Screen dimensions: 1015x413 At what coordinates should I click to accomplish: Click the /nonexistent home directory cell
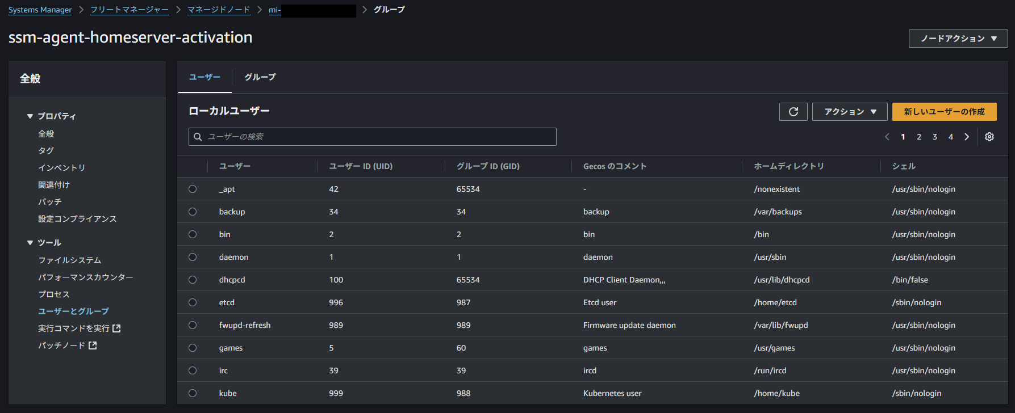(x=776, y=189)
